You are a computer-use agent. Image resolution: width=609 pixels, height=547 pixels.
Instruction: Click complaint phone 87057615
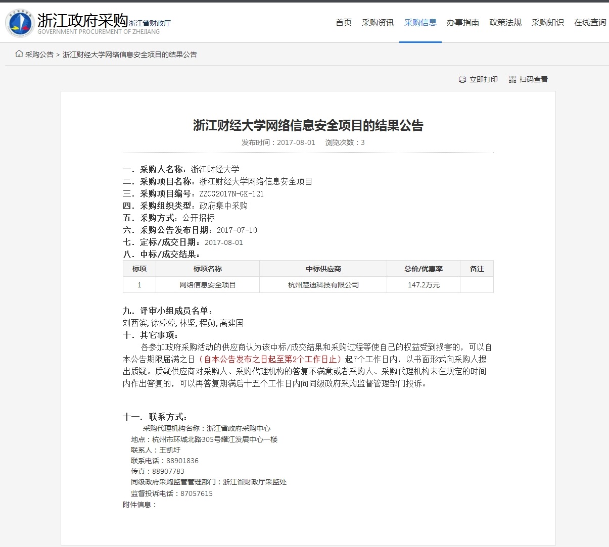click(197, 493)
